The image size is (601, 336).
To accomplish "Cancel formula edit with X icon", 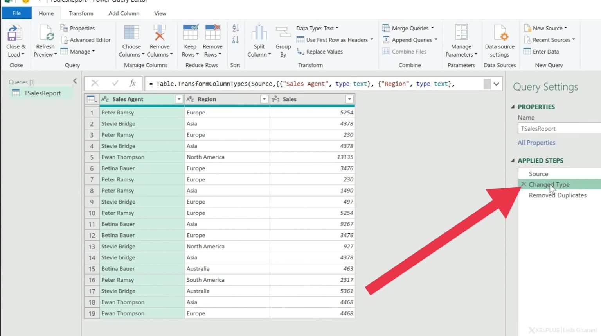I will tap(95, 83).
